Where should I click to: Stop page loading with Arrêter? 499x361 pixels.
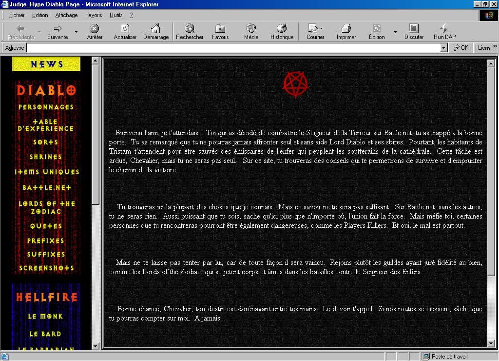(x=95, y=32)
